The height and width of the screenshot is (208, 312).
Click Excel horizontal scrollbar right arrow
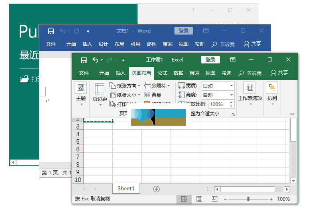click(x=287, y=189)
